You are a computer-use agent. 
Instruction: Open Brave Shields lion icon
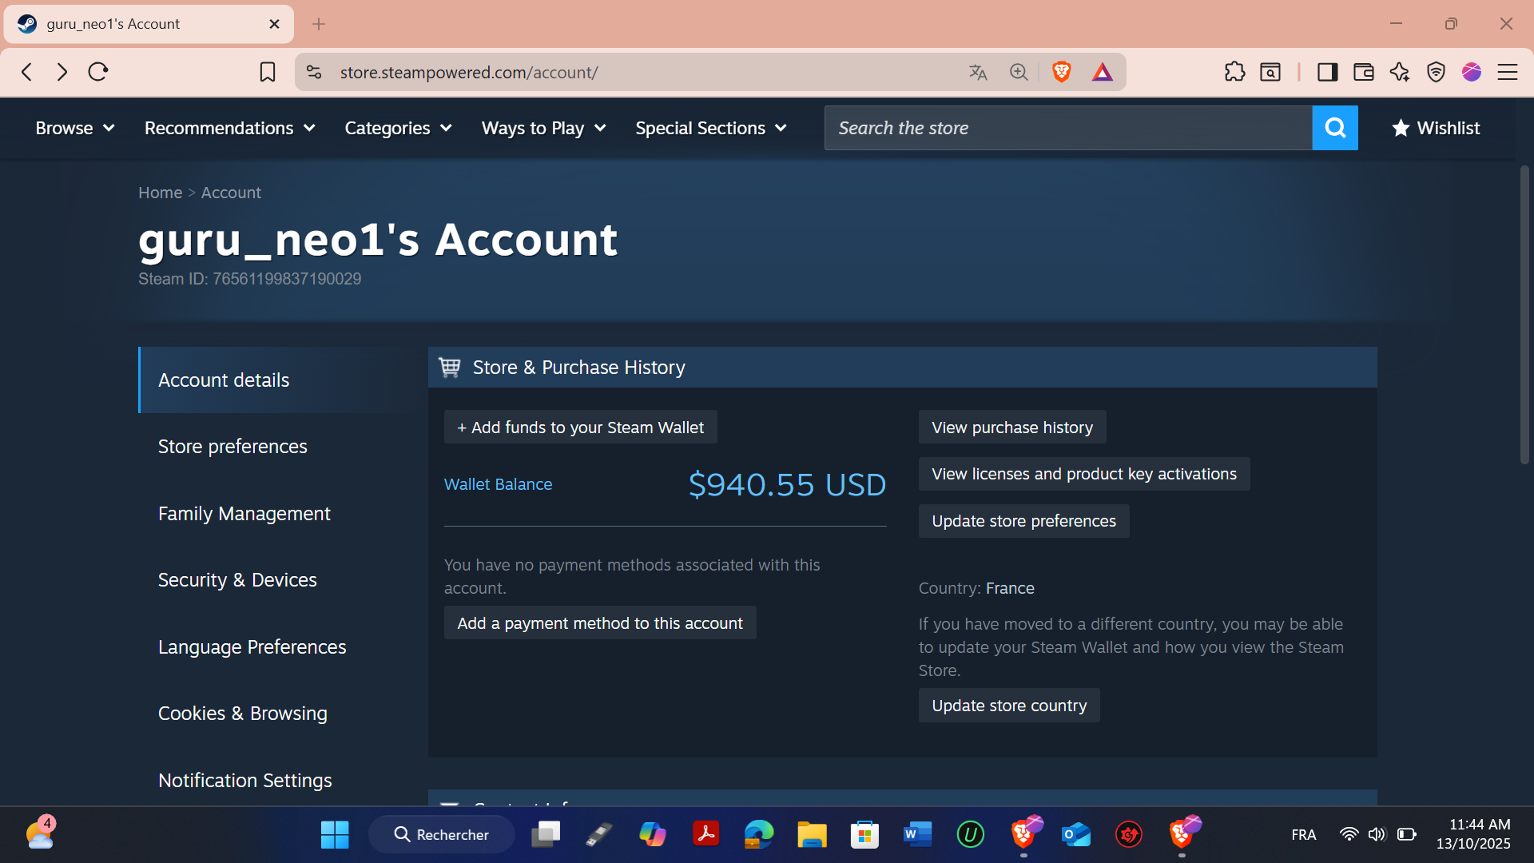tap(1061, 72)
